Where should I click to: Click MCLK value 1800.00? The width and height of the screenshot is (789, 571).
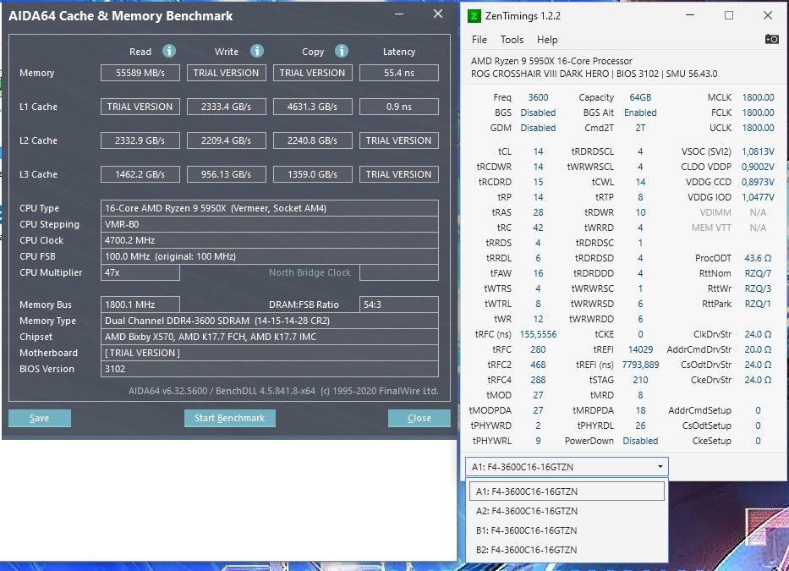tap(758, 97)
